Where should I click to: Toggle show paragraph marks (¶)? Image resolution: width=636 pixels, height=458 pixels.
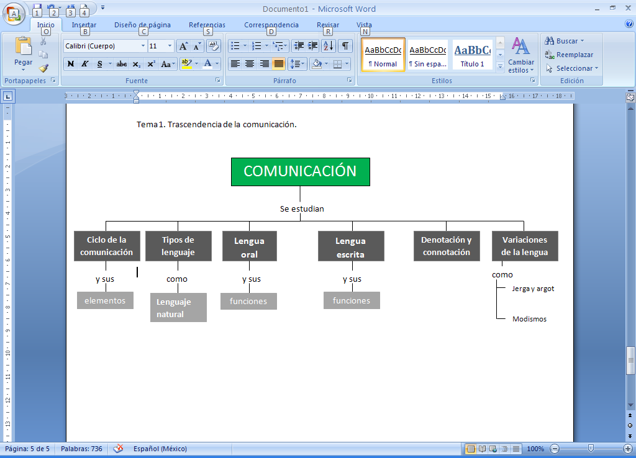click(345, 46)
